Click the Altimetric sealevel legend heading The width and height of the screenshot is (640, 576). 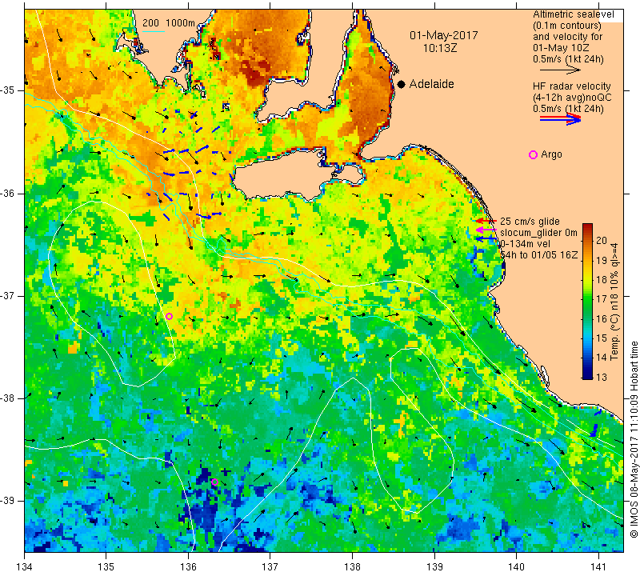pos(574,14)
